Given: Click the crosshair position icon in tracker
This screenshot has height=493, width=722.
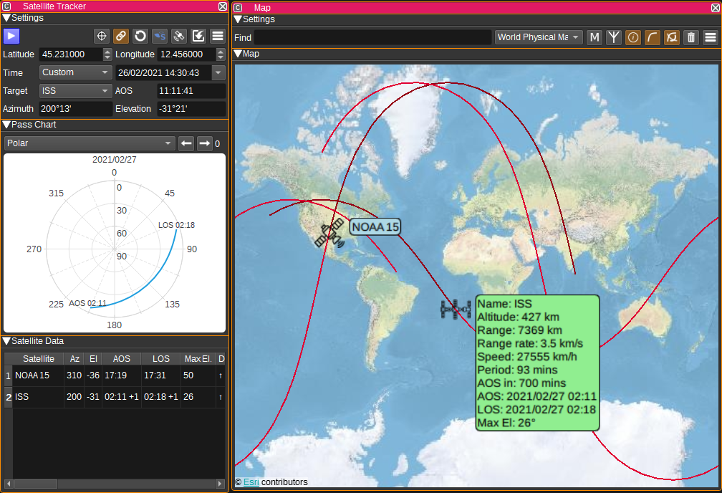Looking at the screenshot, I should [101, 36].
